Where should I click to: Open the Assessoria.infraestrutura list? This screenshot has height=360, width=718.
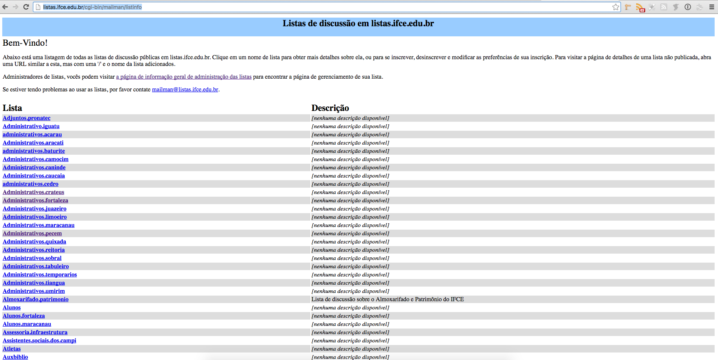[35, 332]
